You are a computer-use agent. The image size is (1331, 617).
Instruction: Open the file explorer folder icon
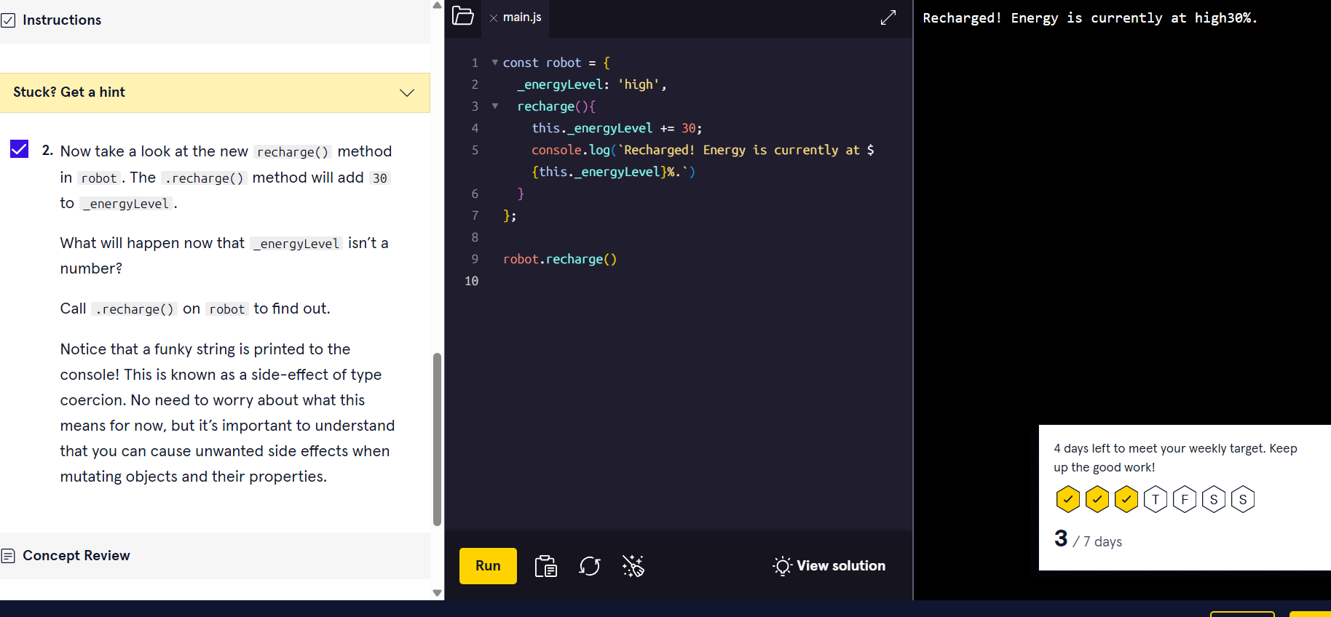tap(463, 16)
